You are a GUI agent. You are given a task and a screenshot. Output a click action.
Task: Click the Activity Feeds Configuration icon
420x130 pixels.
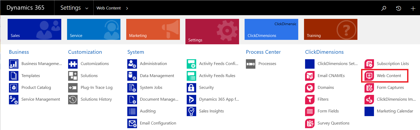tap(191, 64)
